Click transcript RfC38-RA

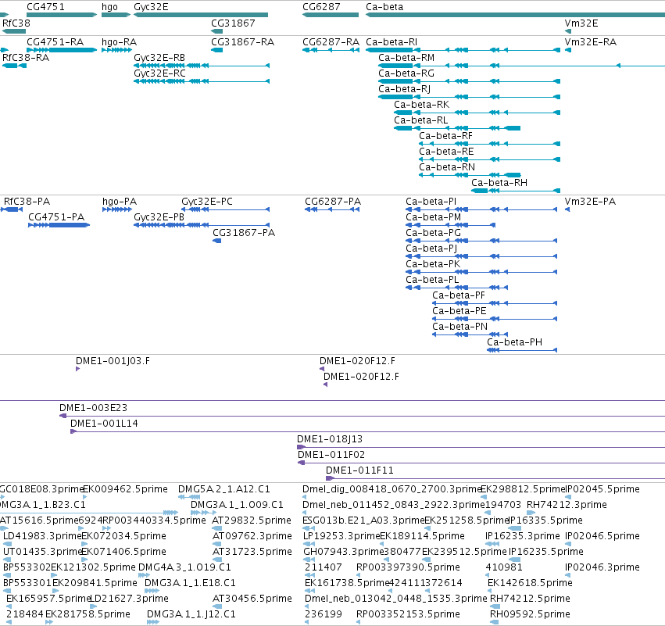click(26, 58)
